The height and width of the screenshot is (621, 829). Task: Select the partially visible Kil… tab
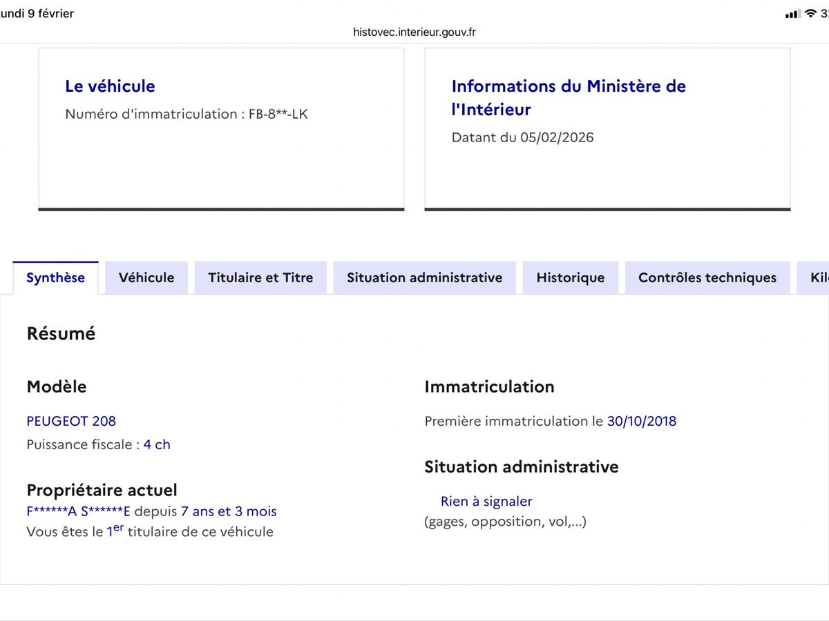[x=817, y=277]
